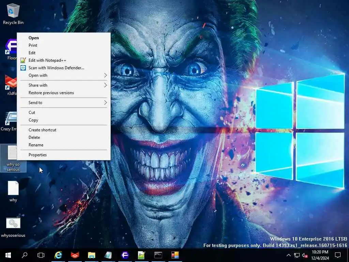349x262 pixels.
Task: Open the taskbar clock showing 10:20 PM
Action: click(x=320, y=255)
